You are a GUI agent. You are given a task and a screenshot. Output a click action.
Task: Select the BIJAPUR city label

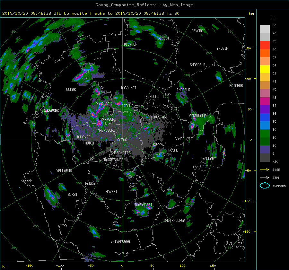tap(130, 44)
